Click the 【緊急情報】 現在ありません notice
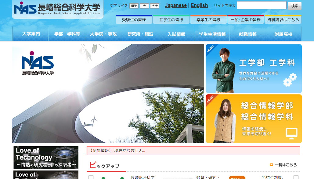The width and height of the screenshot is (314, 179). [x=193, y=151]
